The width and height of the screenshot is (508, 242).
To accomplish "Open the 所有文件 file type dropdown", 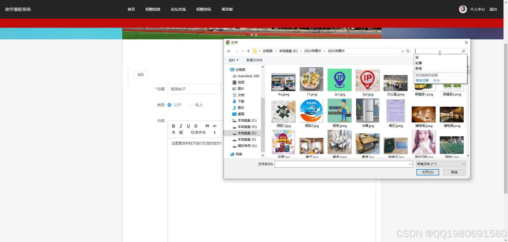I will (x=440, y=164).
